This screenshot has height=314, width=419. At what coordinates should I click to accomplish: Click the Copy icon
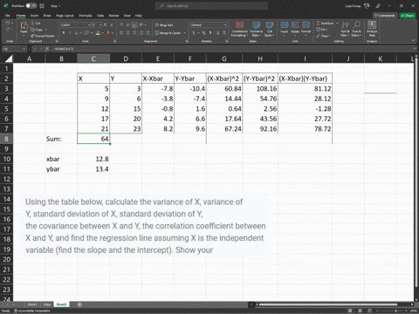point(32,30)
